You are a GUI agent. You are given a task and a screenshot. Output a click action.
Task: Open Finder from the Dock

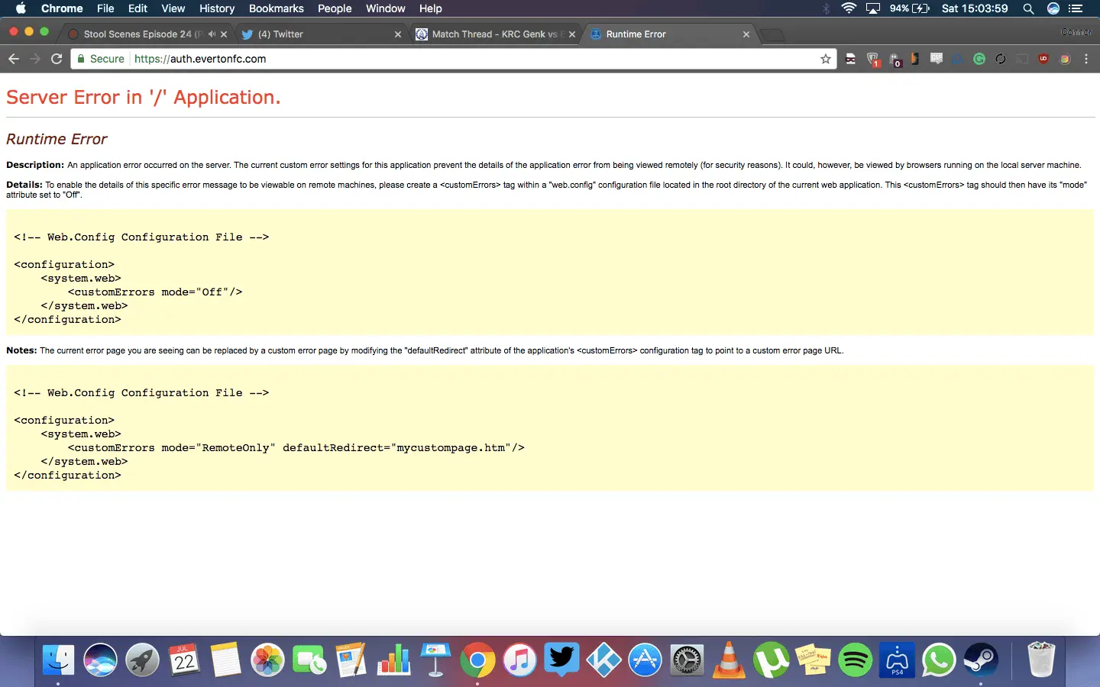point(59,660)
